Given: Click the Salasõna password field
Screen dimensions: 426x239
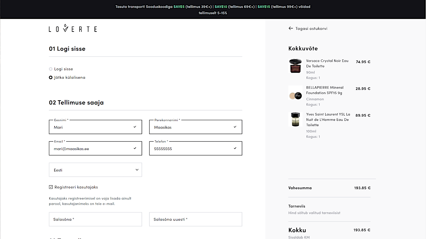Looking at the screenshot, I should coord(96,219).
